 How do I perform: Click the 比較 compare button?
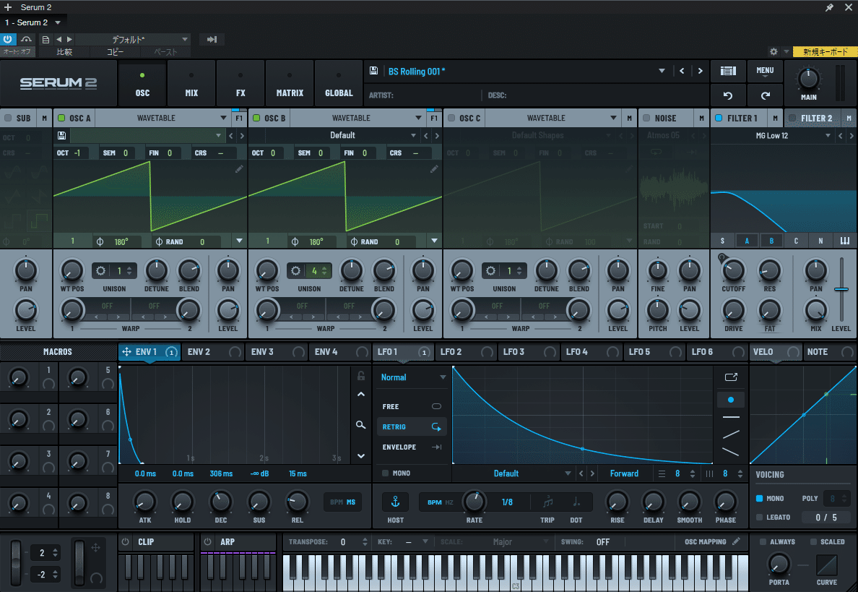coord(64,52)
